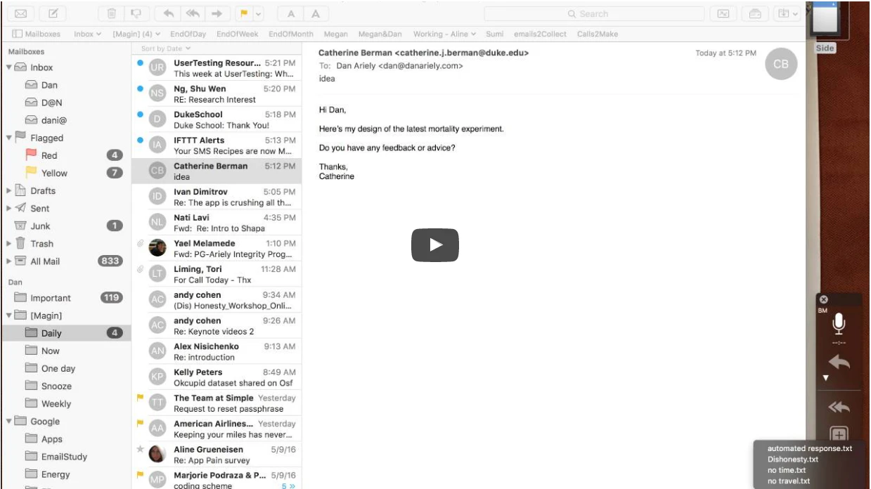Open the [Magin] (4) favorites dropdown
Viewport: 871px width, 489px height.
(x=136, y=34)
